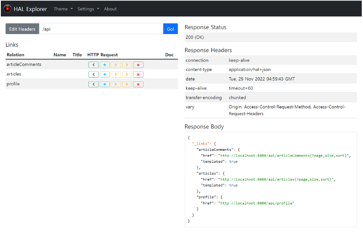Click the vary header name
363x240 pixels.
(190, 107)
